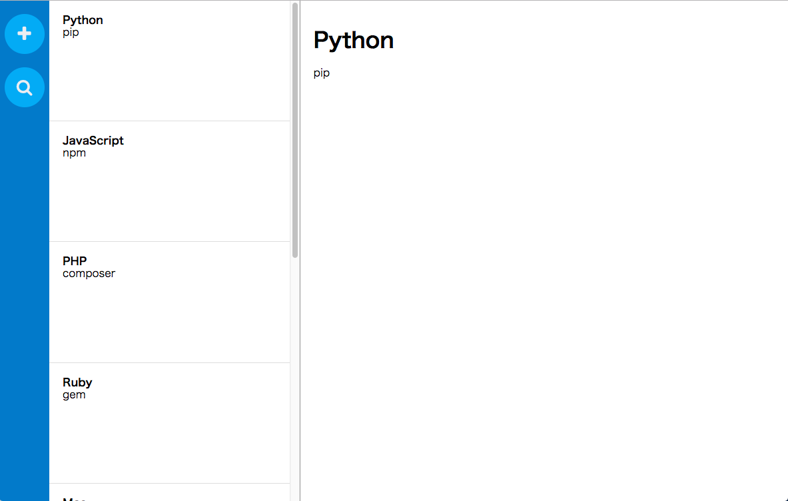This screenshot has height=501, width=788.
Task: Select the PHP note title
Action: pos(75,261)
